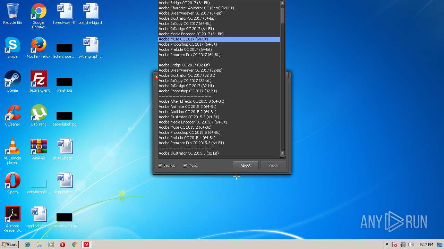Image resolution: width=444 pixels, height=249 pixels.
Task: Choose Adobe Premiere Pro CC 2015.3 (64-Bit)
Action: point(219,143)
